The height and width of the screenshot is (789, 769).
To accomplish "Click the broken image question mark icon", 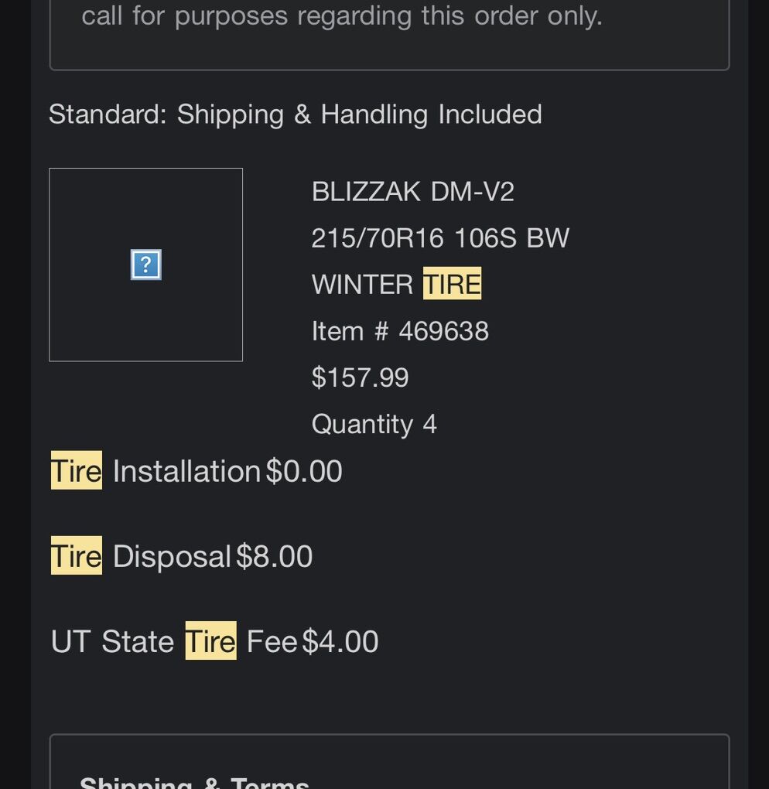I will point(146,265).
